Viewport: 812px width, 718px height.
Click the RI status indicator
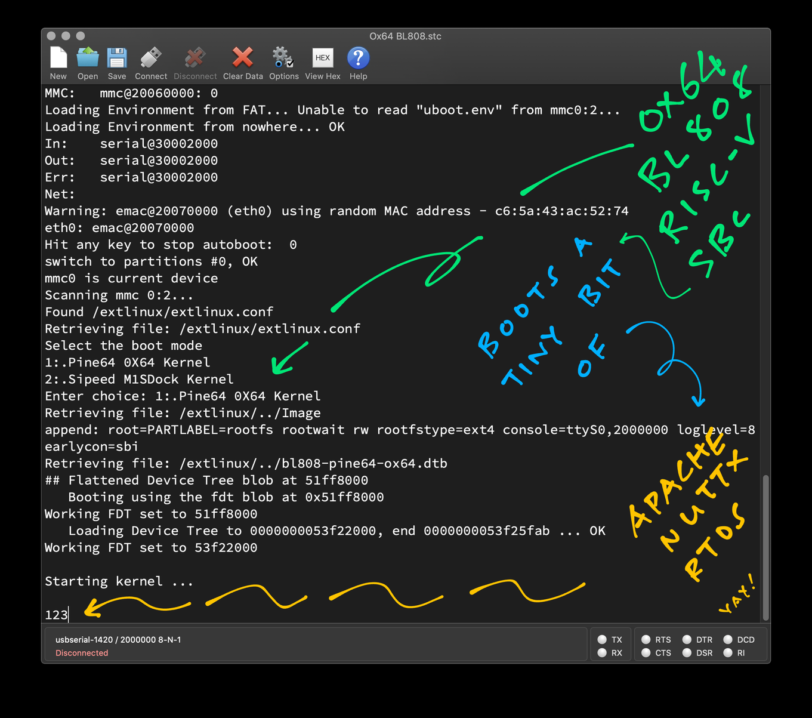[728, 653]
